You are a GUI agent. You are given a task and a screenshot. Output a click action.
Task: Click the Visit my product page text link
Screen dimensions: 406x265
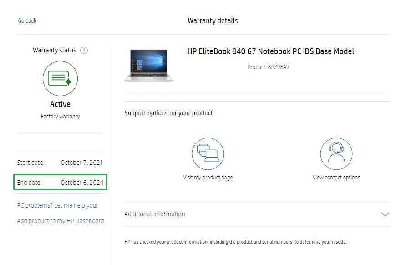[208, 178]
